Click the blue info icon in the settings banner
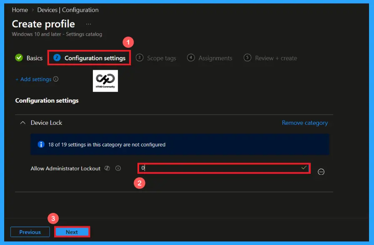374x245 pixels. click(x=41, y=144)
